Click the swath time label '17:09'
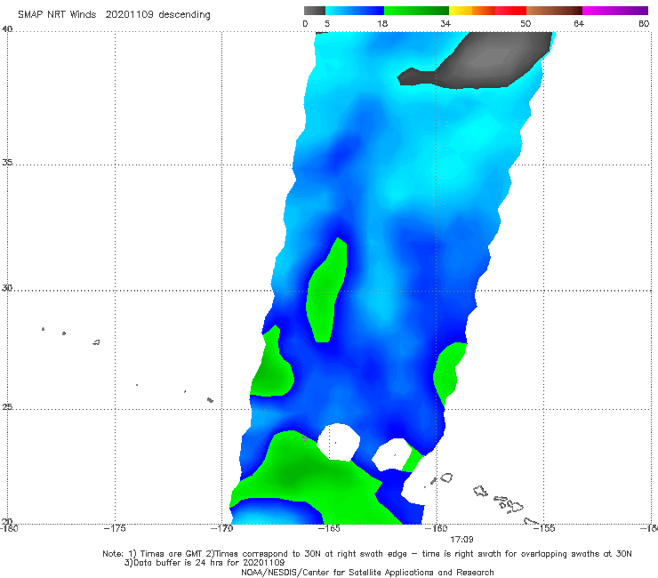658x578 pixels. (x=461, y=540)
